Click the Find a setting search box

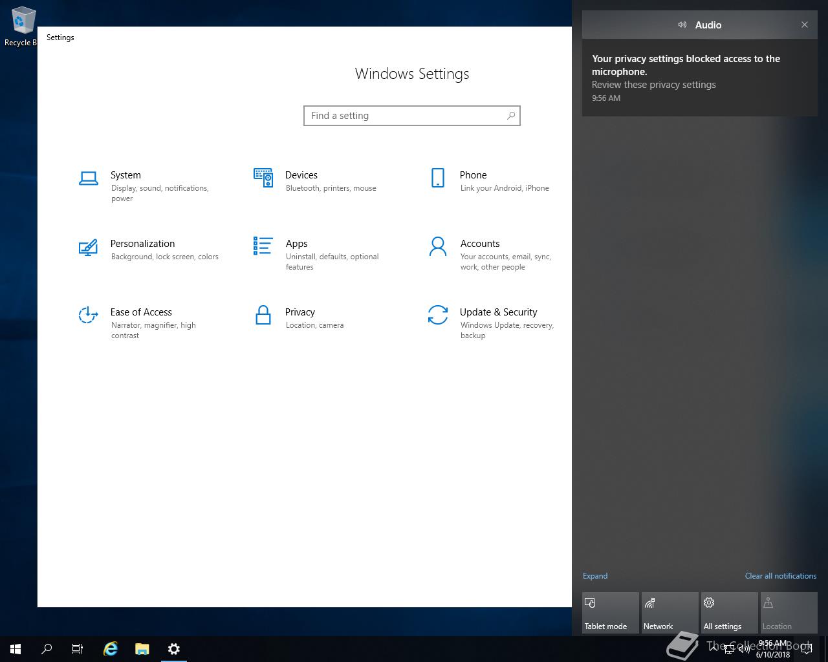click(x=412, y=116)
